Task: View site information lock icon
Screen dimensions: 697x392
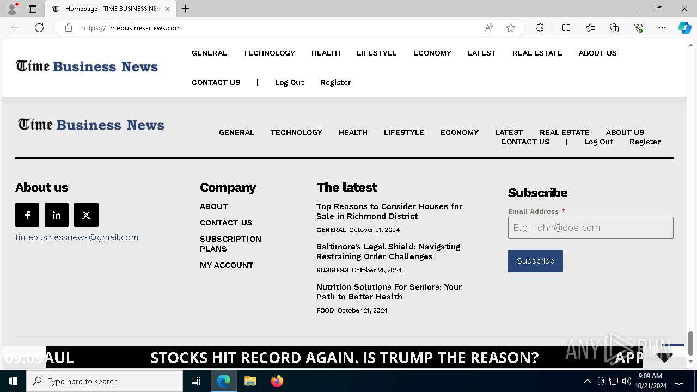Action: tap(69, 28)
